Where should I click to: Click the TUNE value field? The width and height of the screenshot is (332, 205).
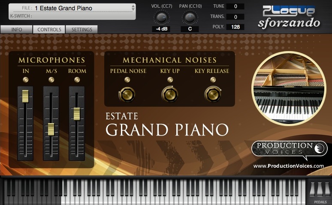235,6
